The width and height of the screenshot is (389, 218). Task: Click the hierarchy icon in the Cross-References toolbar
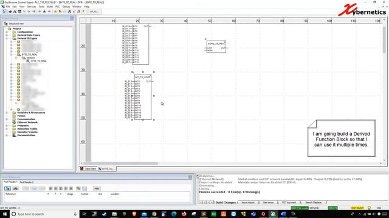coord(16,188)
